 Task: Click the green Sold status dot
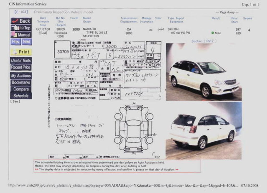[213, 33]
